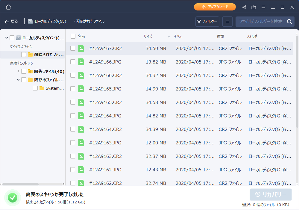Sort files by the サイズ column header
Image resolution: width=299 pixels, height=210 pixels.
pos(148,37)
